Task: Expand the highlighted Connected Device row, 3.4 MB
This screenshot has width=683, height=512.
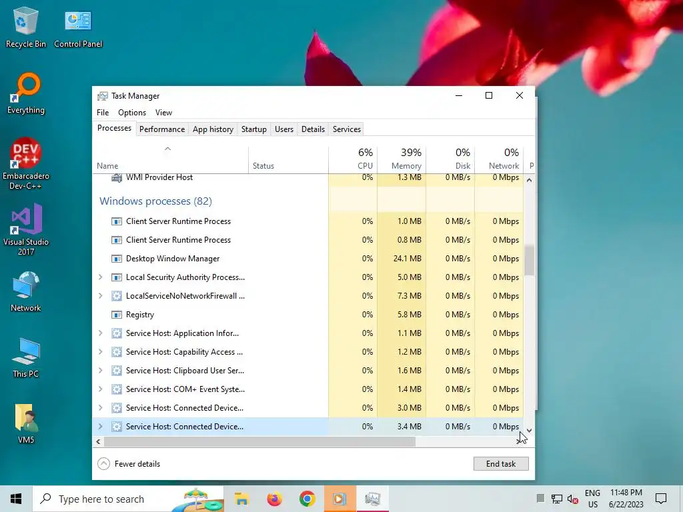Action: tap(101, 427)
